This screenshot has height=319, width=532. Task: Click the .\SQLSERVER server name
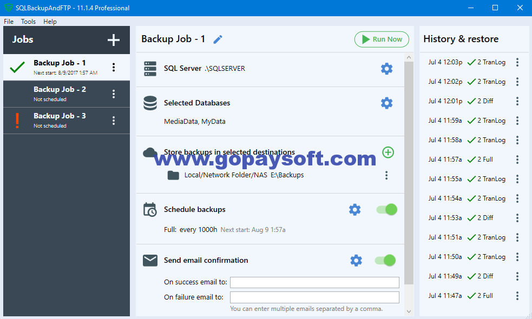pyautogui.click(x=225, y=69)
